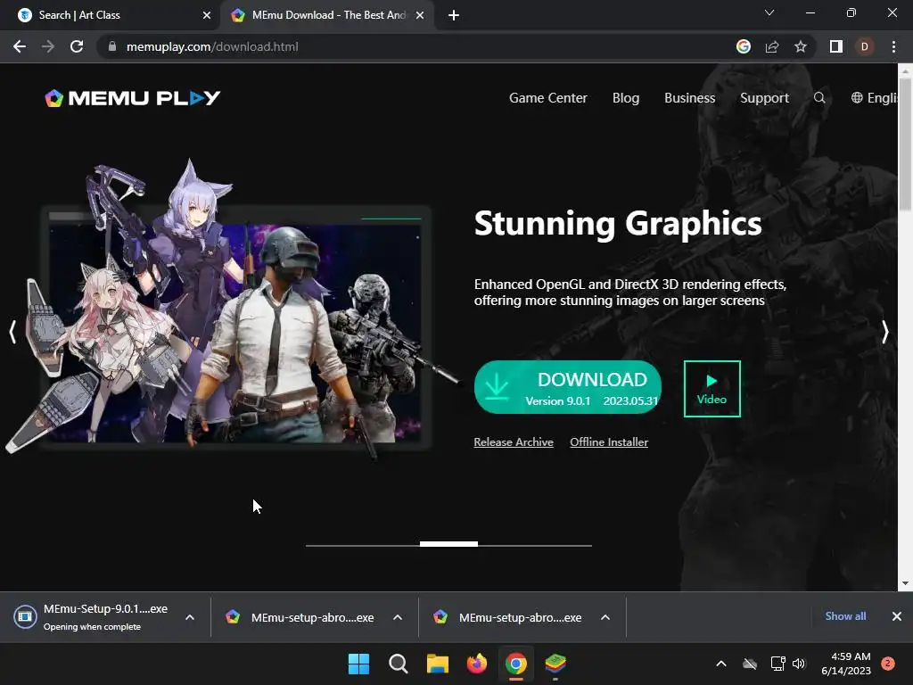Toggle the browser side panel

836,46
